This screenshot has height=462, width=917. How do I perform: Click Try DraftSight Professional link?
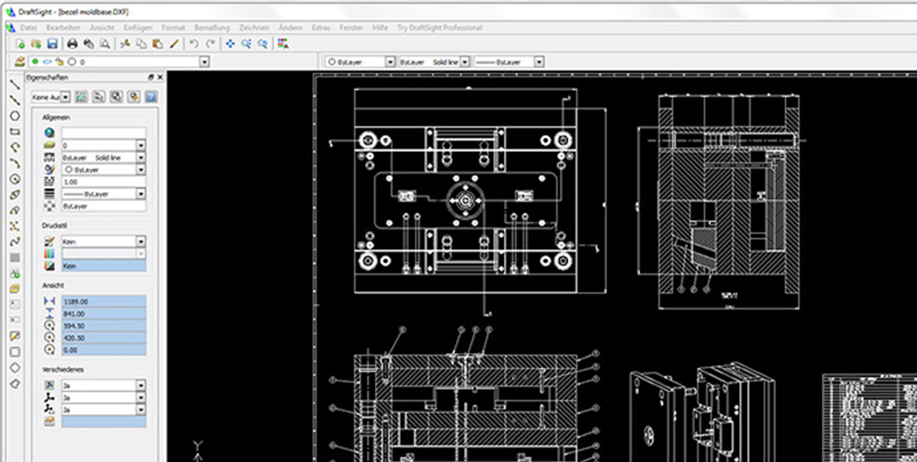click(439, 28)
